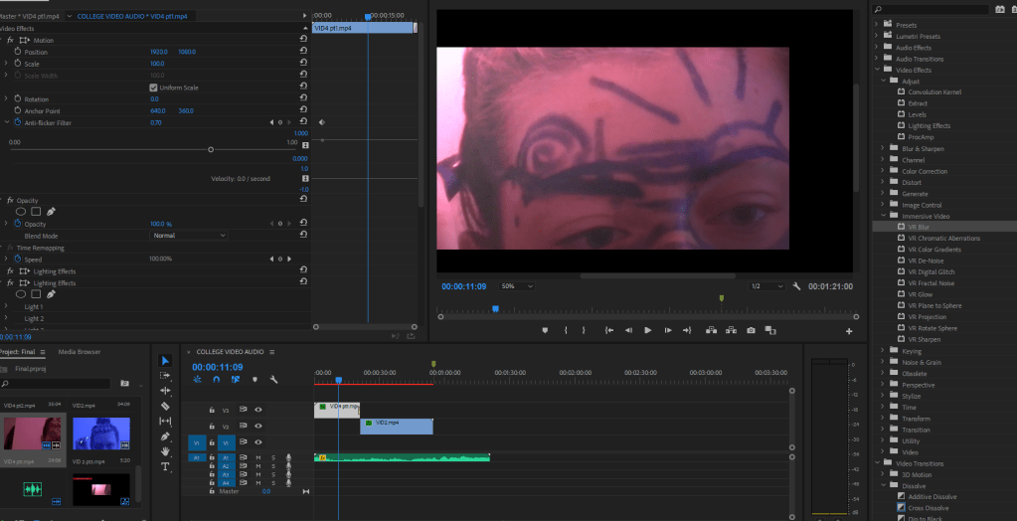Select the Razor tool in the tools panel
The height and width of the screenshot is (521, 1017).
point(165,406)
